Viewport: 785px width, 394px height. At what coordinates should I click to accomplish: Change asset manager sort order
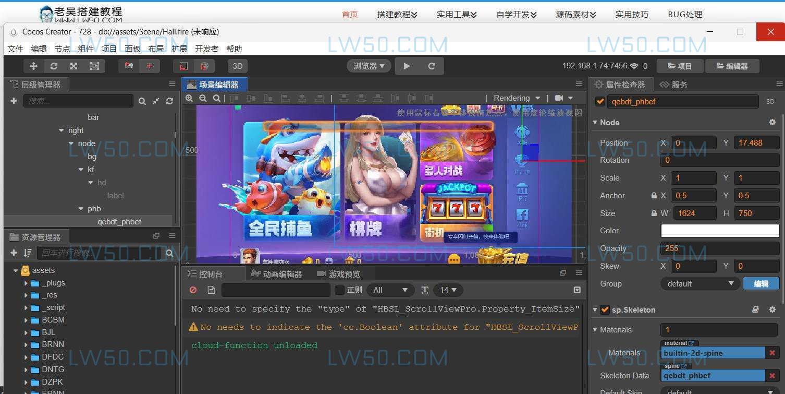[x=28, y=253]
